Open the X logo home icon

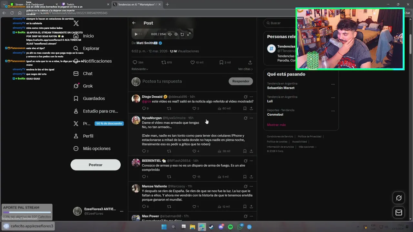click(76, 23)
